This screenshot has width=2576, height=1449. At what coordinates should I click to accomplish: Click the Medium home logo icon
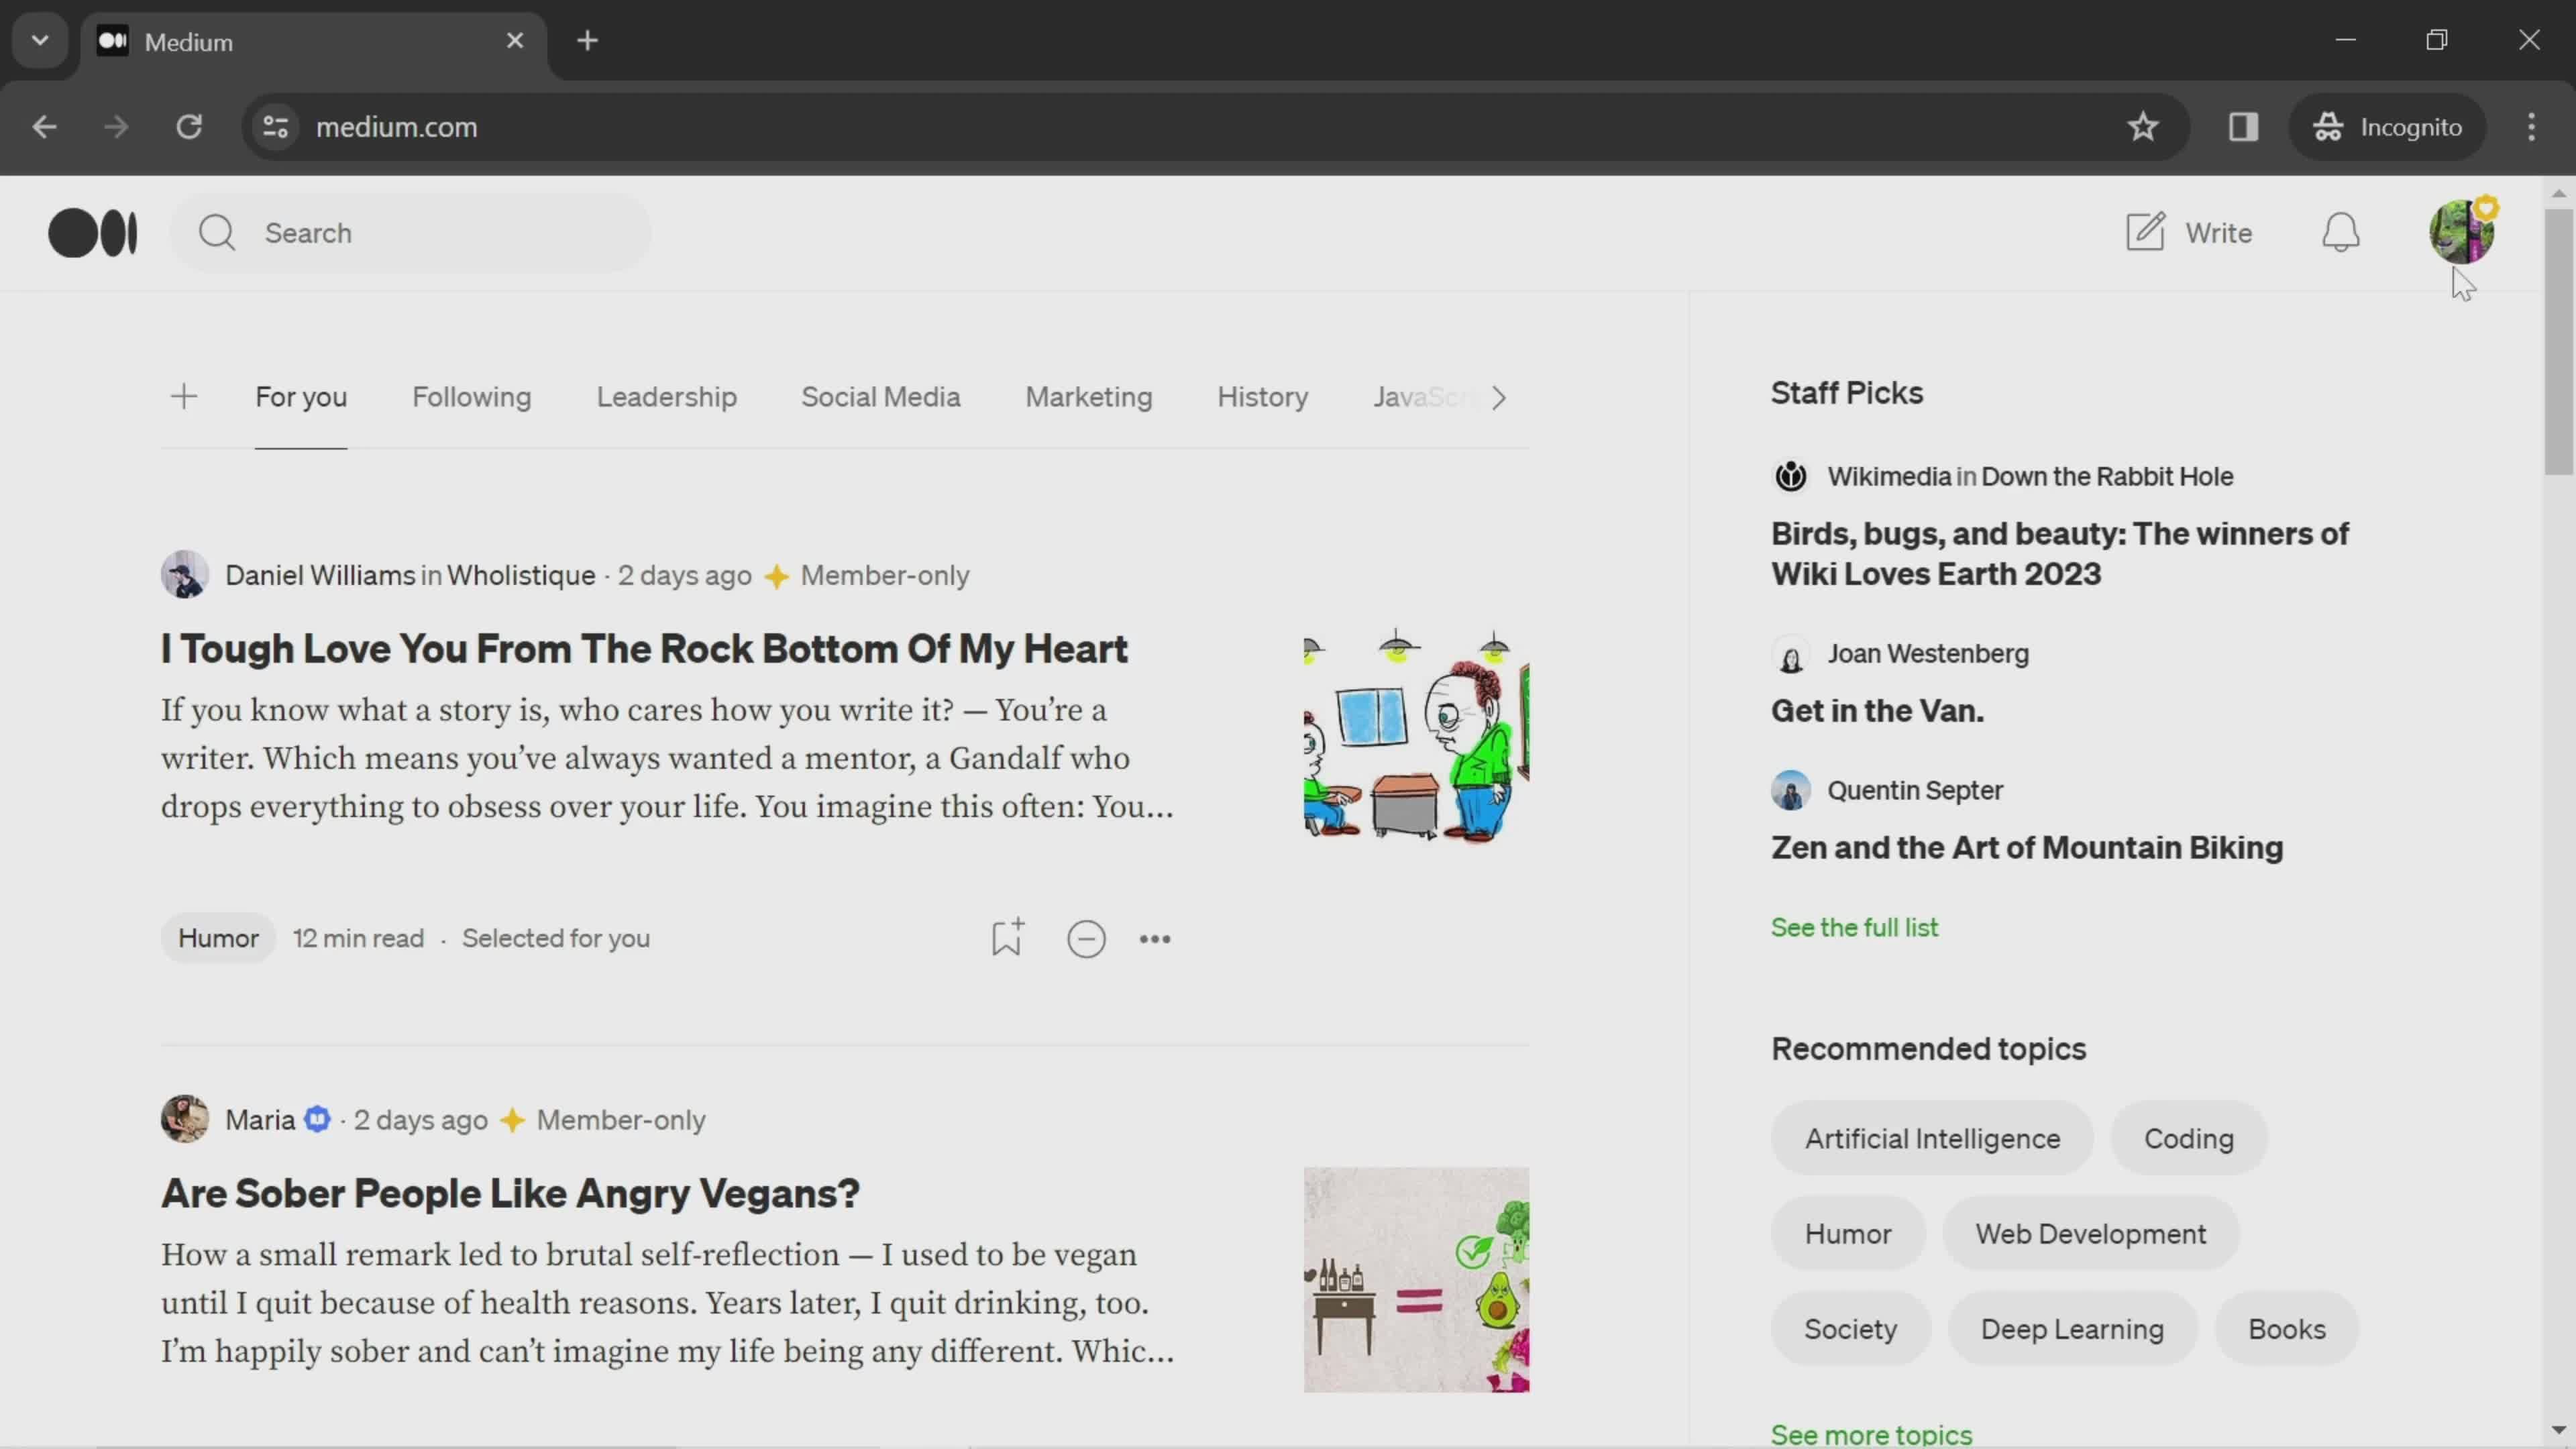(x=92, y=231)
